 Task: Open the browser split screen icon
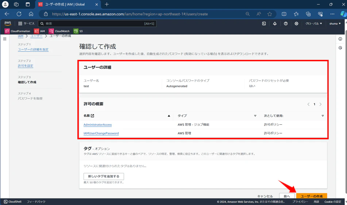pos(284,14)
